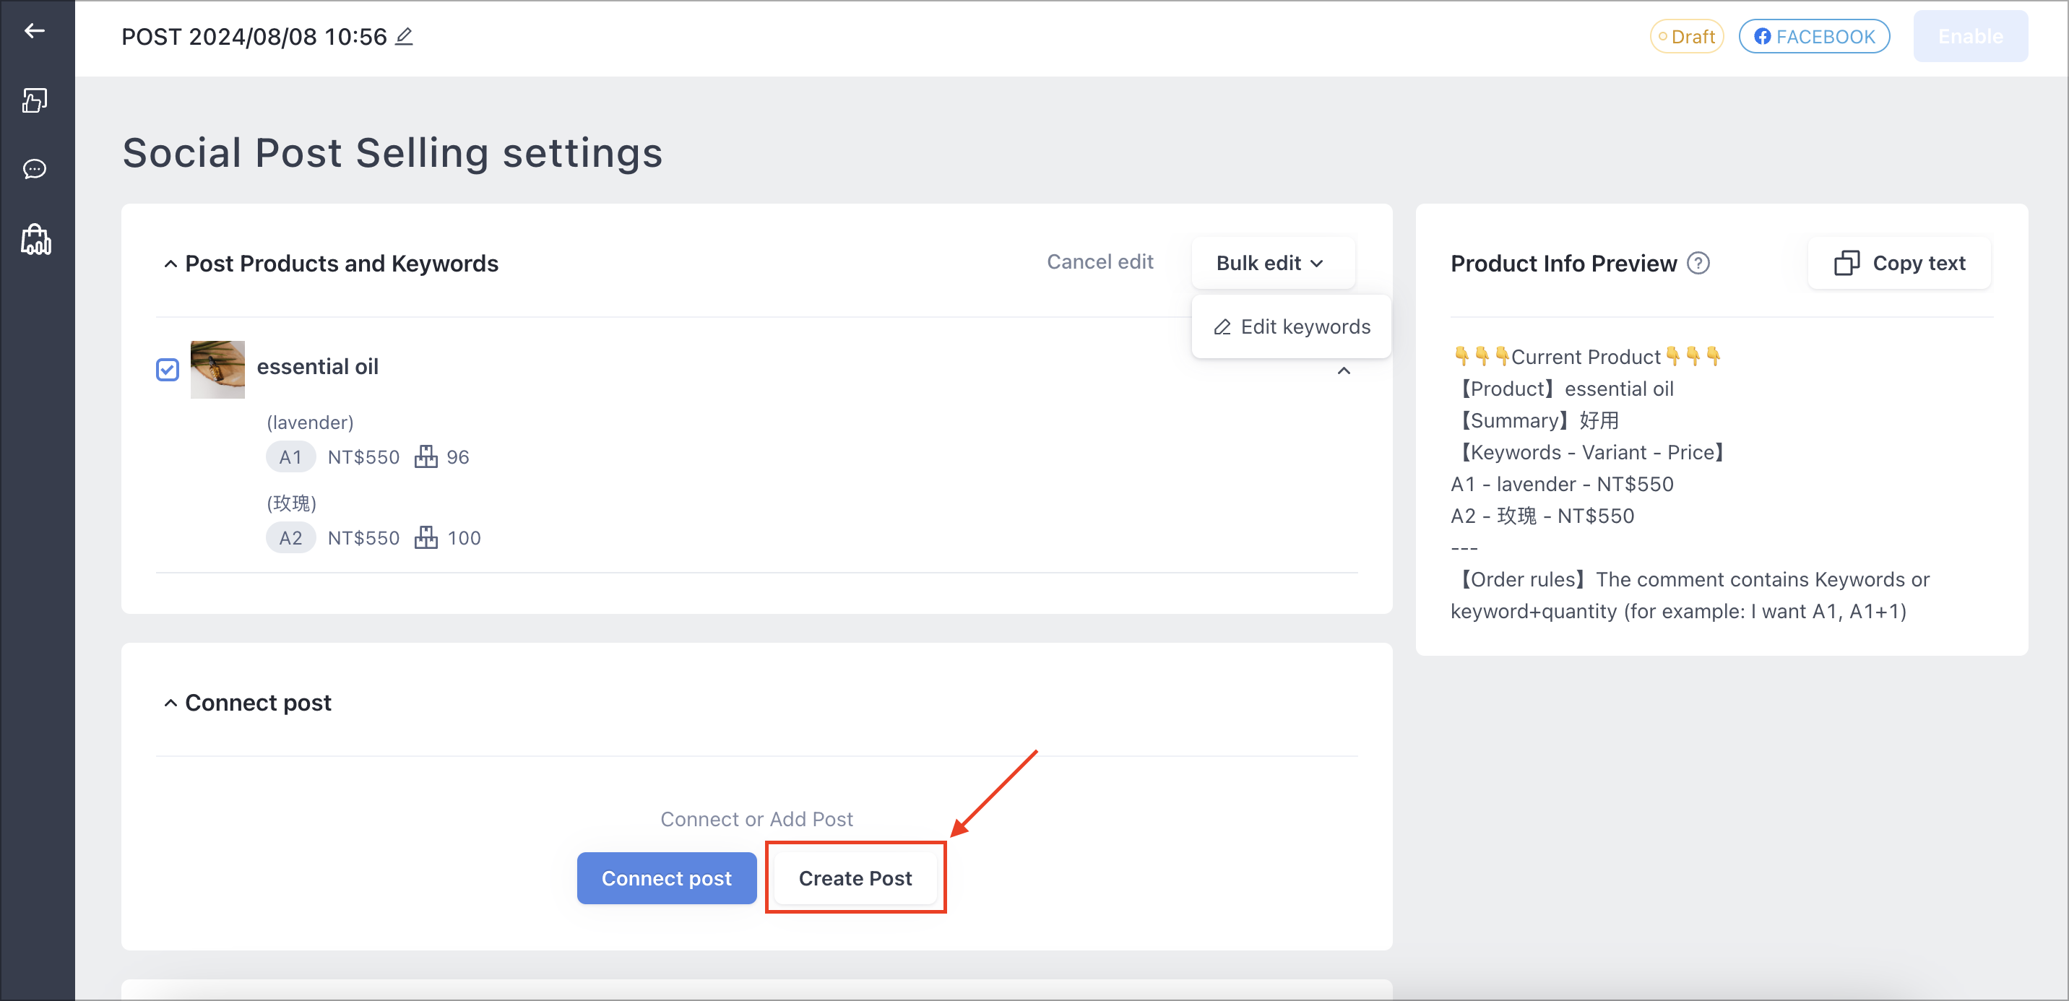
Task: Click the Create Post button
Action: coord(855,877)
